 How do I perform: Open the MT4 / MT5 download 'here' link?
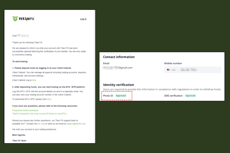coord(49,99)
